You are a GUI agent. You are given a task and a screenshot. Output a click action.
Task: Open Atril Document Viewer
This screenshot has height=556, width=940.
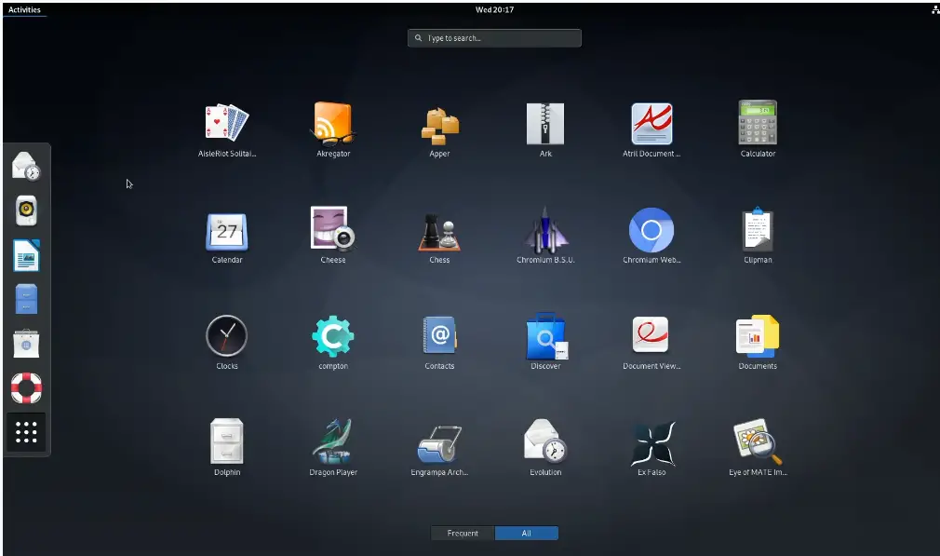651,124
